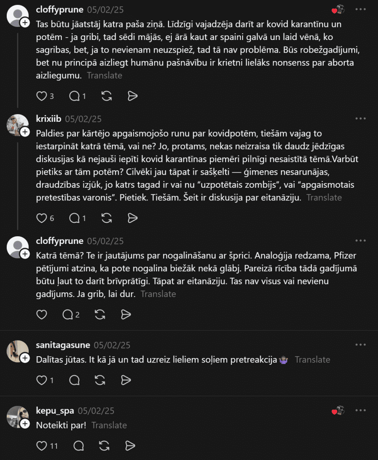The width and height of the screenshot is (378, 460).
Task: Open more options on kepu_spa's post
Action: click(361, 411)
